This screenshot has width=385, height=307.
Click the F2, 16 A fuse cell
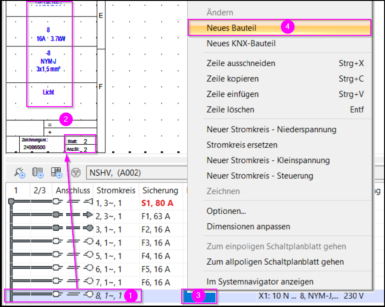point(155,230)
